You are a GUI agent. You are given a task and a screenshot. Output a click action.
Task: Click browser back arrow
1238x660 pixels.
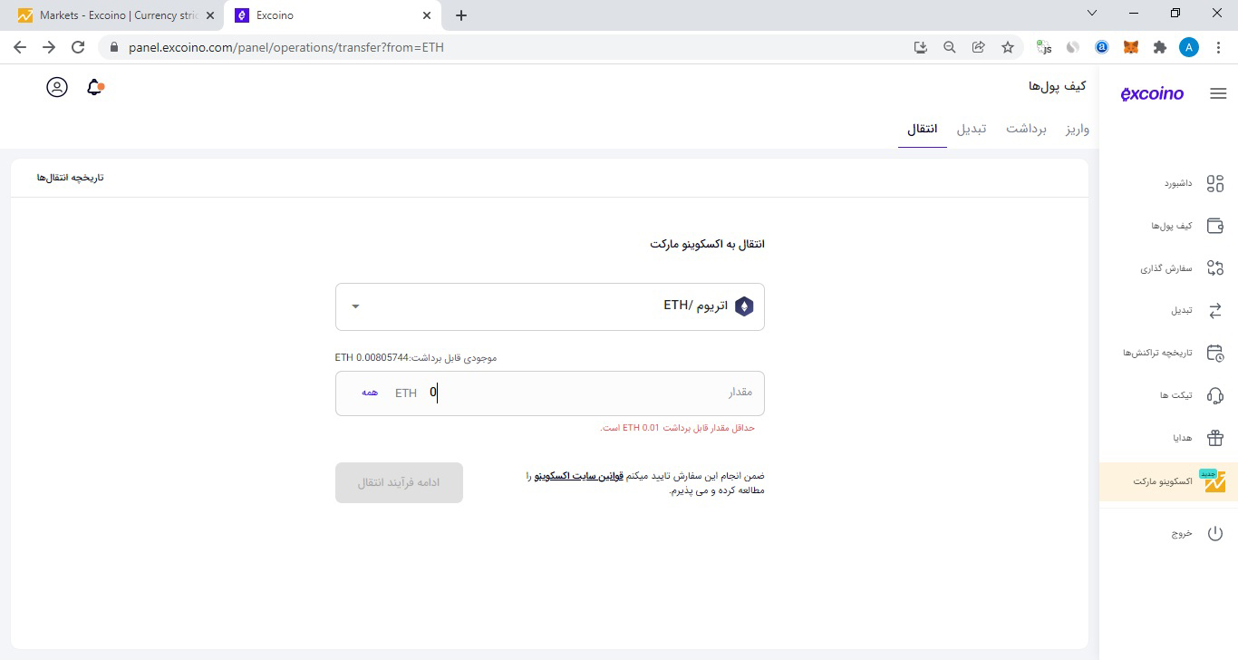20,47
